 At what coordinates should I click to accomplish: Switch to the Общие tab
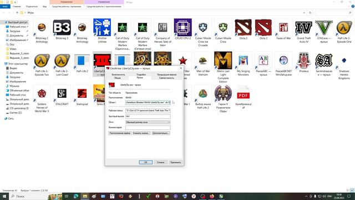click(117, 78)
